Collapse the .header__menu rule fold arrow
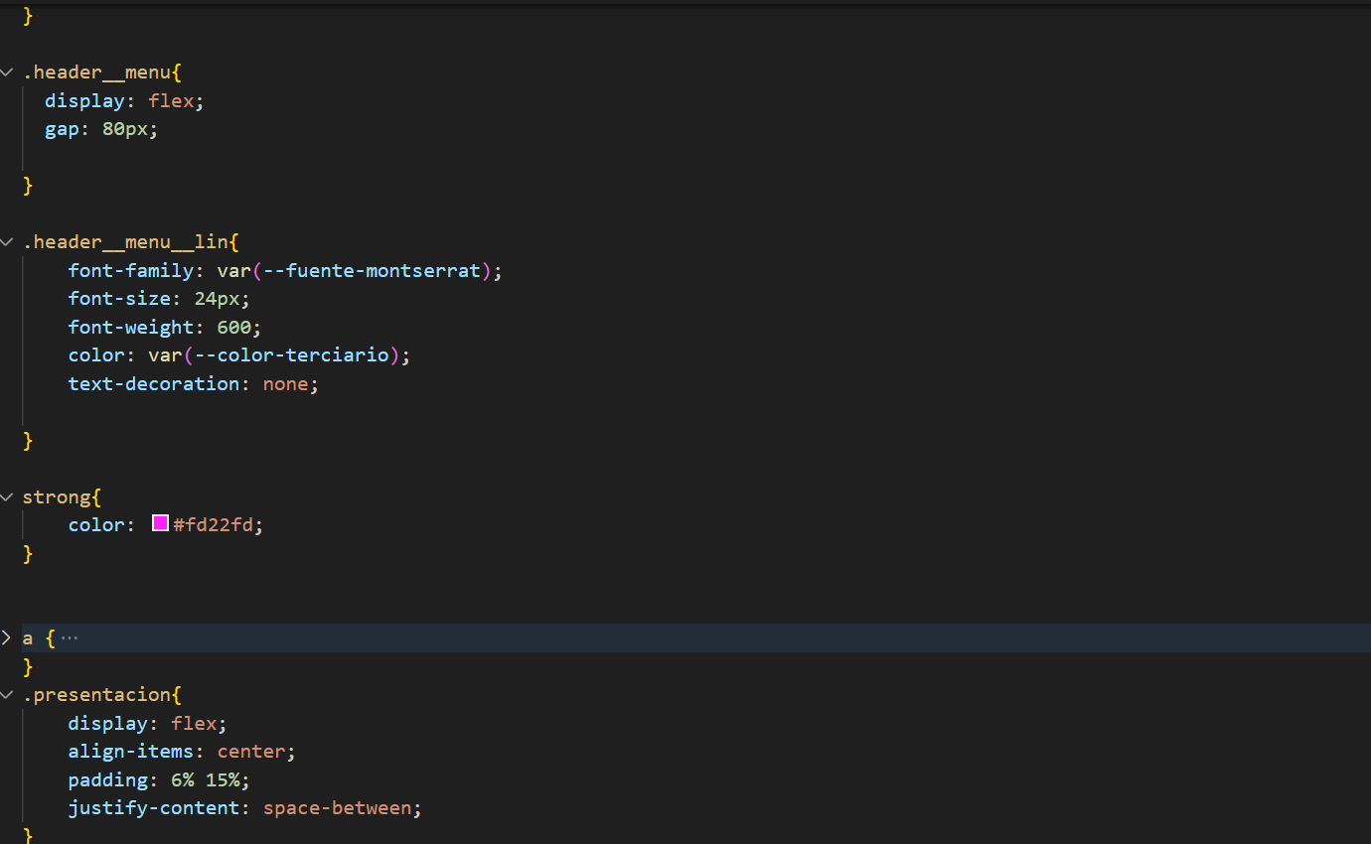 coord(7,72)
